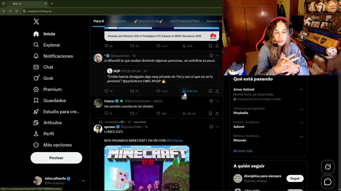341x191 pixels.
Task: Click the Estudio para creadores rocket icon
Action: [36, 112]
